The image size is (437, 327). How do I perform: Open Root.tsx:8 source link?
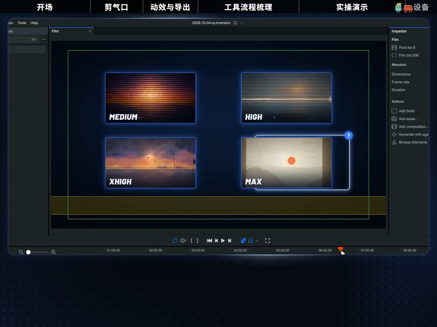407,48
